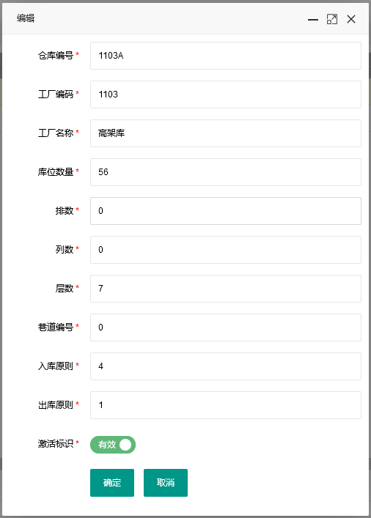This screenshot has width=371, height=518.
Task: Click the 层数 field showing 7
Action: 226,289
